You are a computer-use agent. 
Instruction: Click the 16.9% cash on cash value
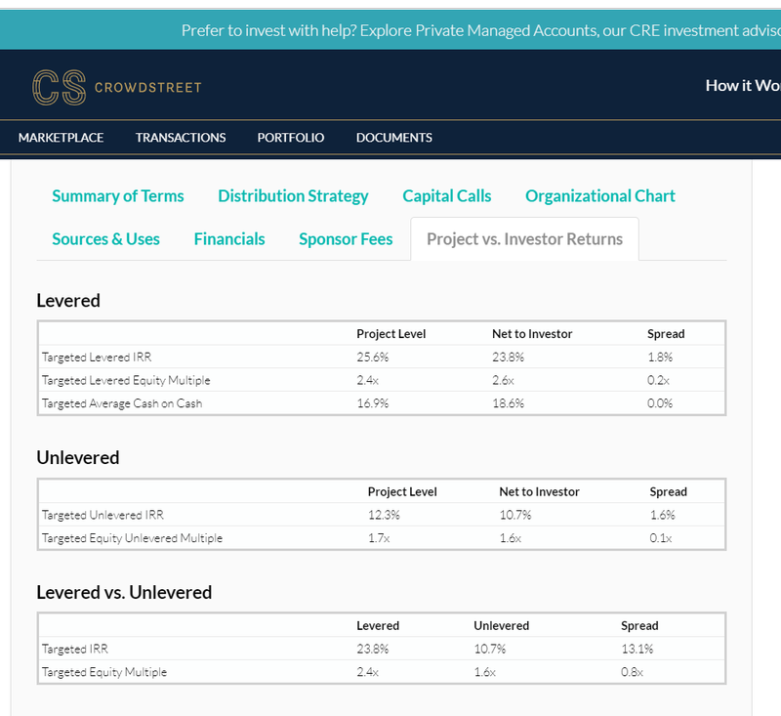(x=373, y=403)
